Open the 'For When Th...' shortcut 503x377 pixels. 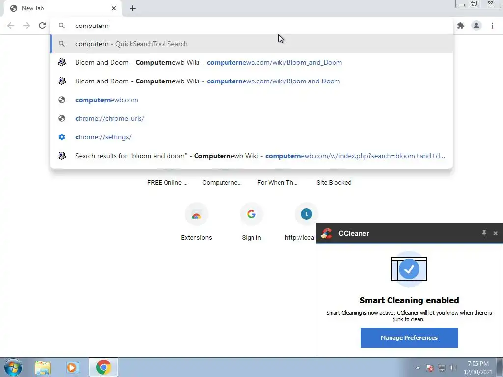[277, 182]
